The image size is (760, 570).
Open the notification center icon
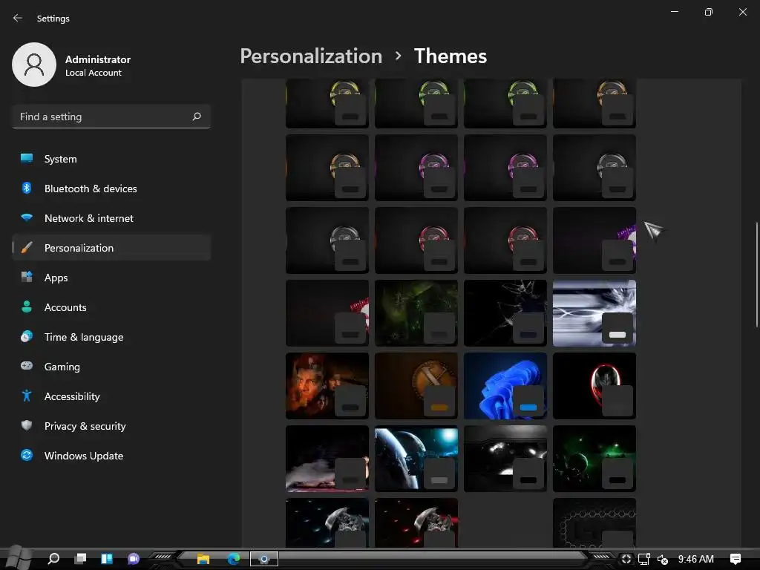click(x=736, y=559)
